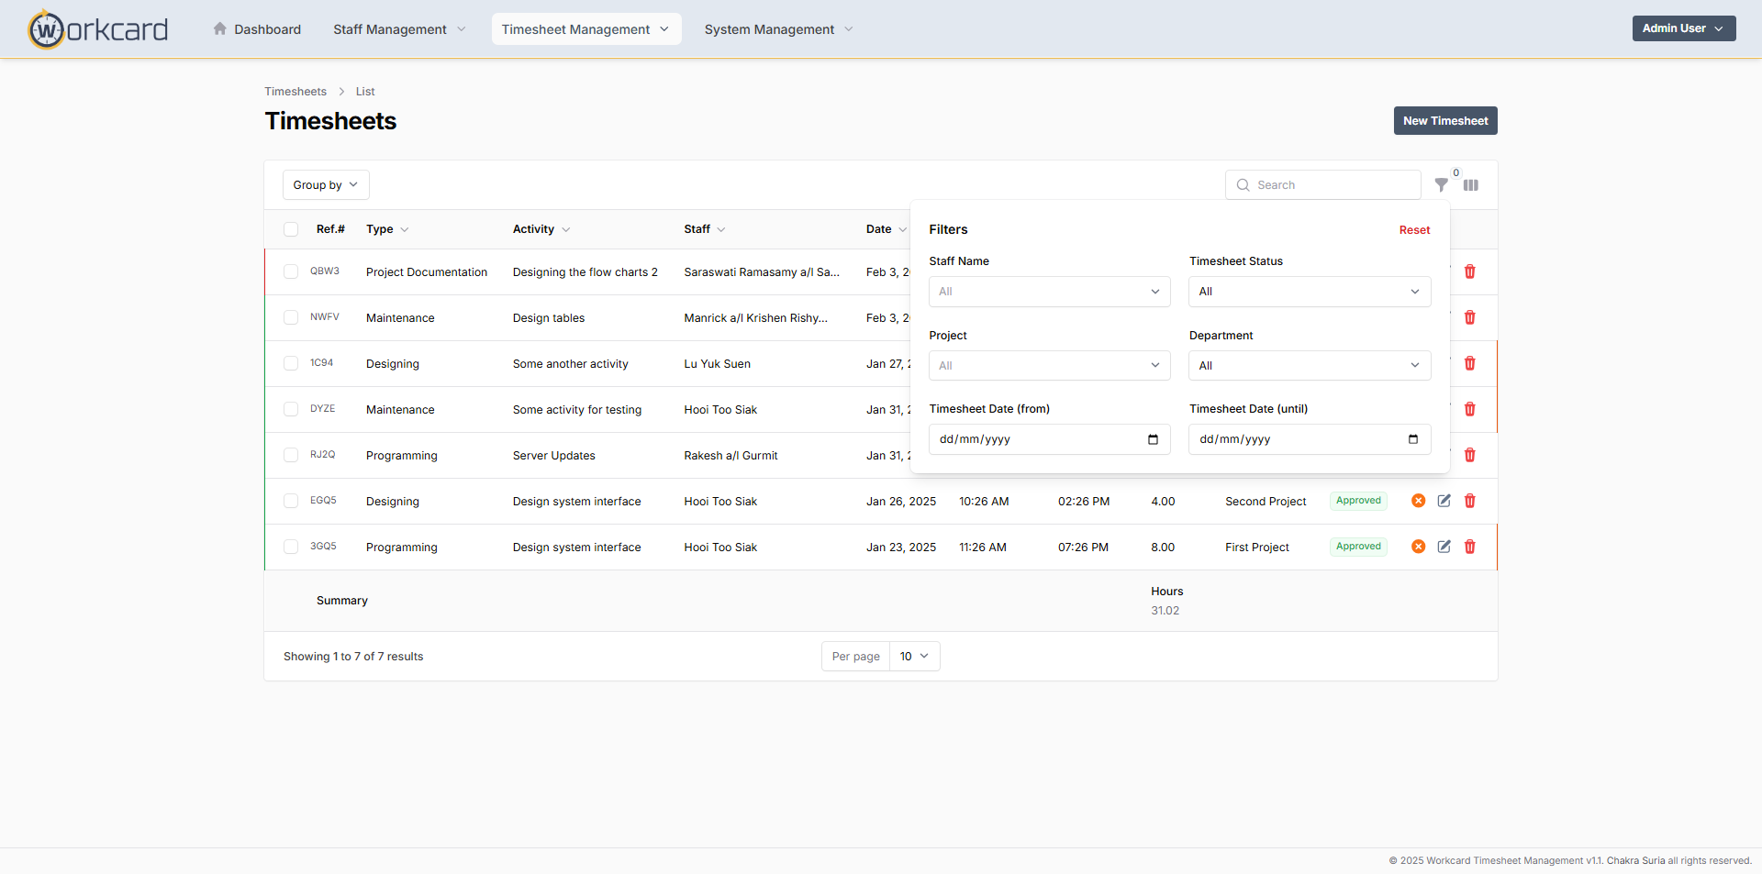
Task: Expand the System Management menu
Action: pos(778,29)
